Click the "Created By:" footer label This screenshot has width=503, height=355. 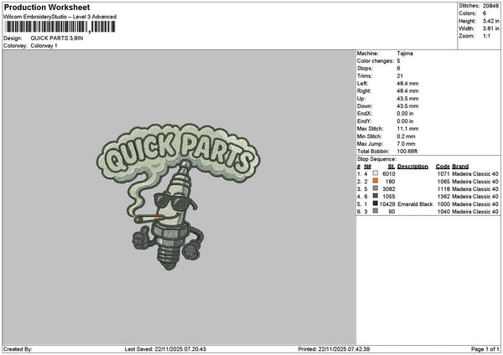click(18, 349)
